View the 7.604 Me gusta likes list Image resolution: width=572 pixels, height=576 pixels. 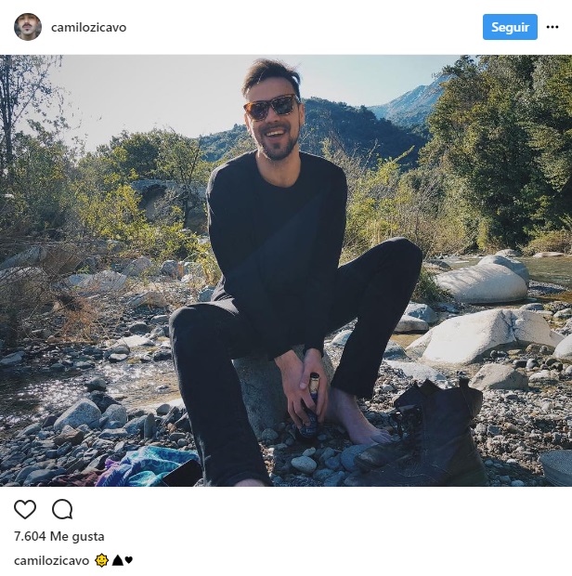59,536
